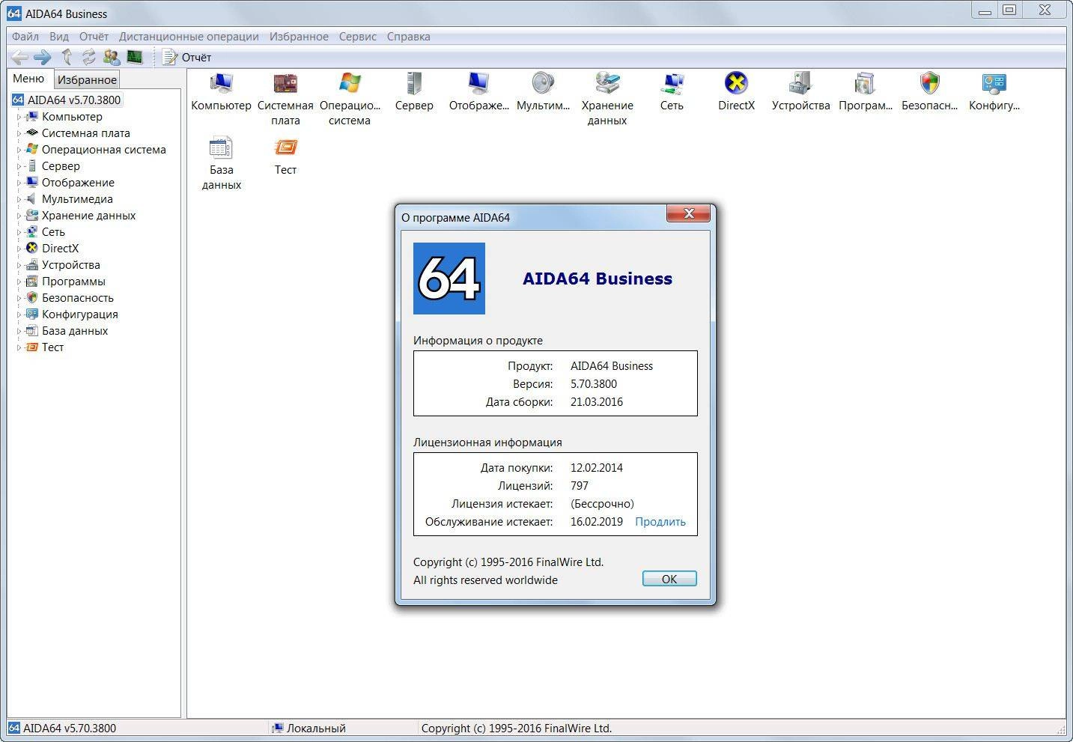This screenshot has height=742, width=1073.
Task: Click the users icon in toolbar
Action: tap(112, 57)
